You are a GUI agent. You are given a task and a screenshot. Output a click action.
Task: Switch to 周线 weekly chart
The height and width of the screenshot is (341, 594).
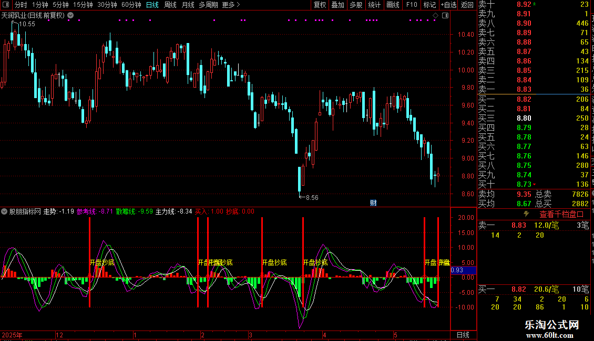click(x=170, y=5)
